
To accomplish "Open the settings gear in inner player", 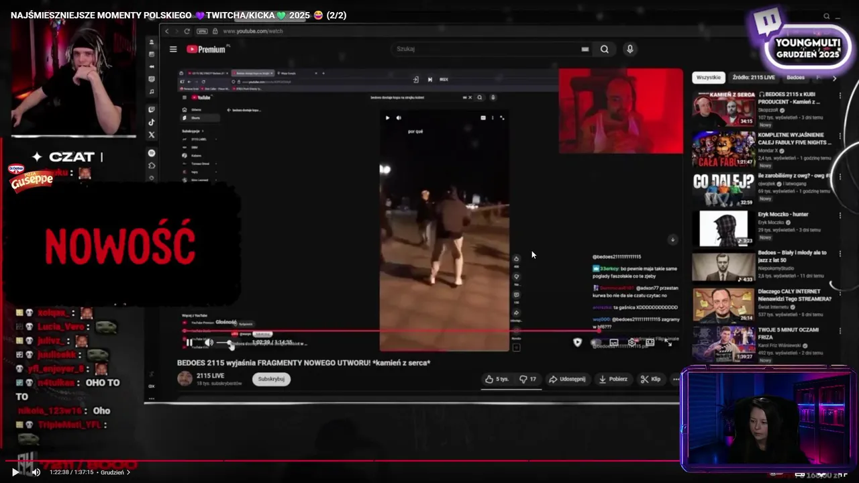I will [631, 343].
